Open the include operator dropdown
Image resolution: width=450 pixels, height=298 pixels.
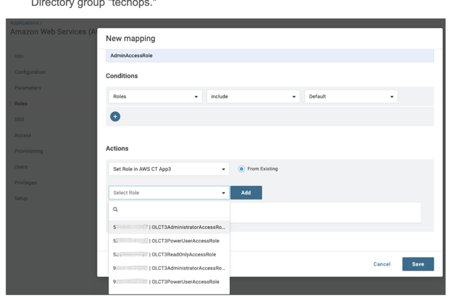point(253,97)
